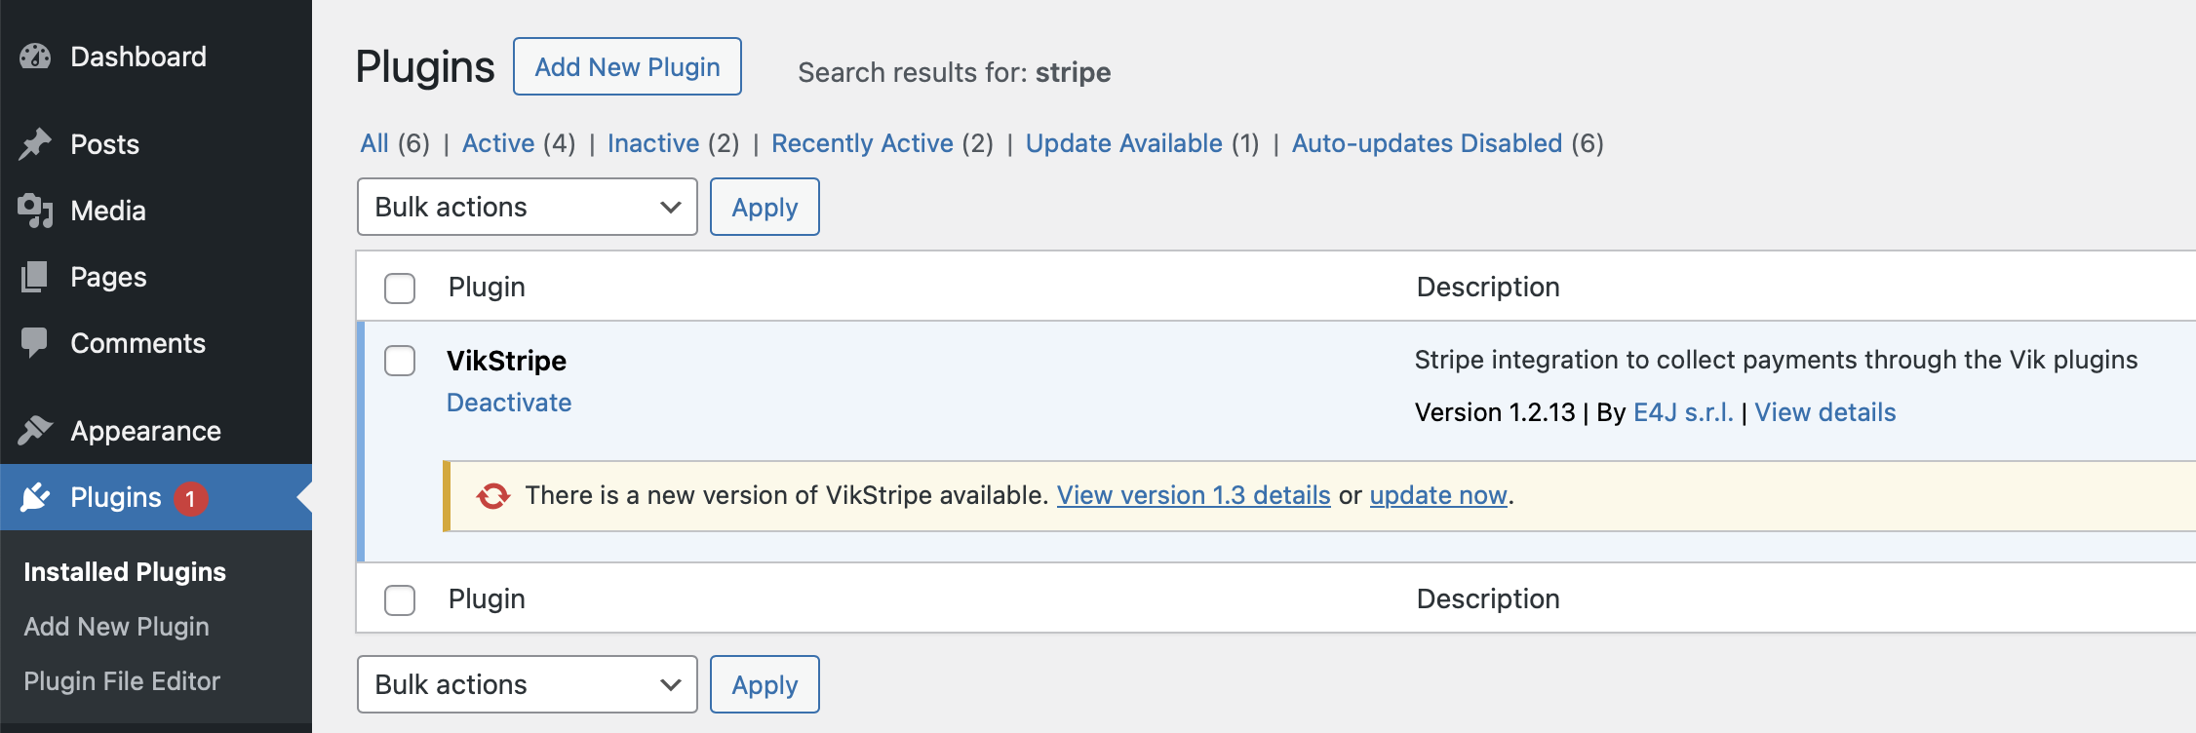Tick the VikStripe plugin checkbox
Screen dimensions: 2196x733
coord(400,361)
